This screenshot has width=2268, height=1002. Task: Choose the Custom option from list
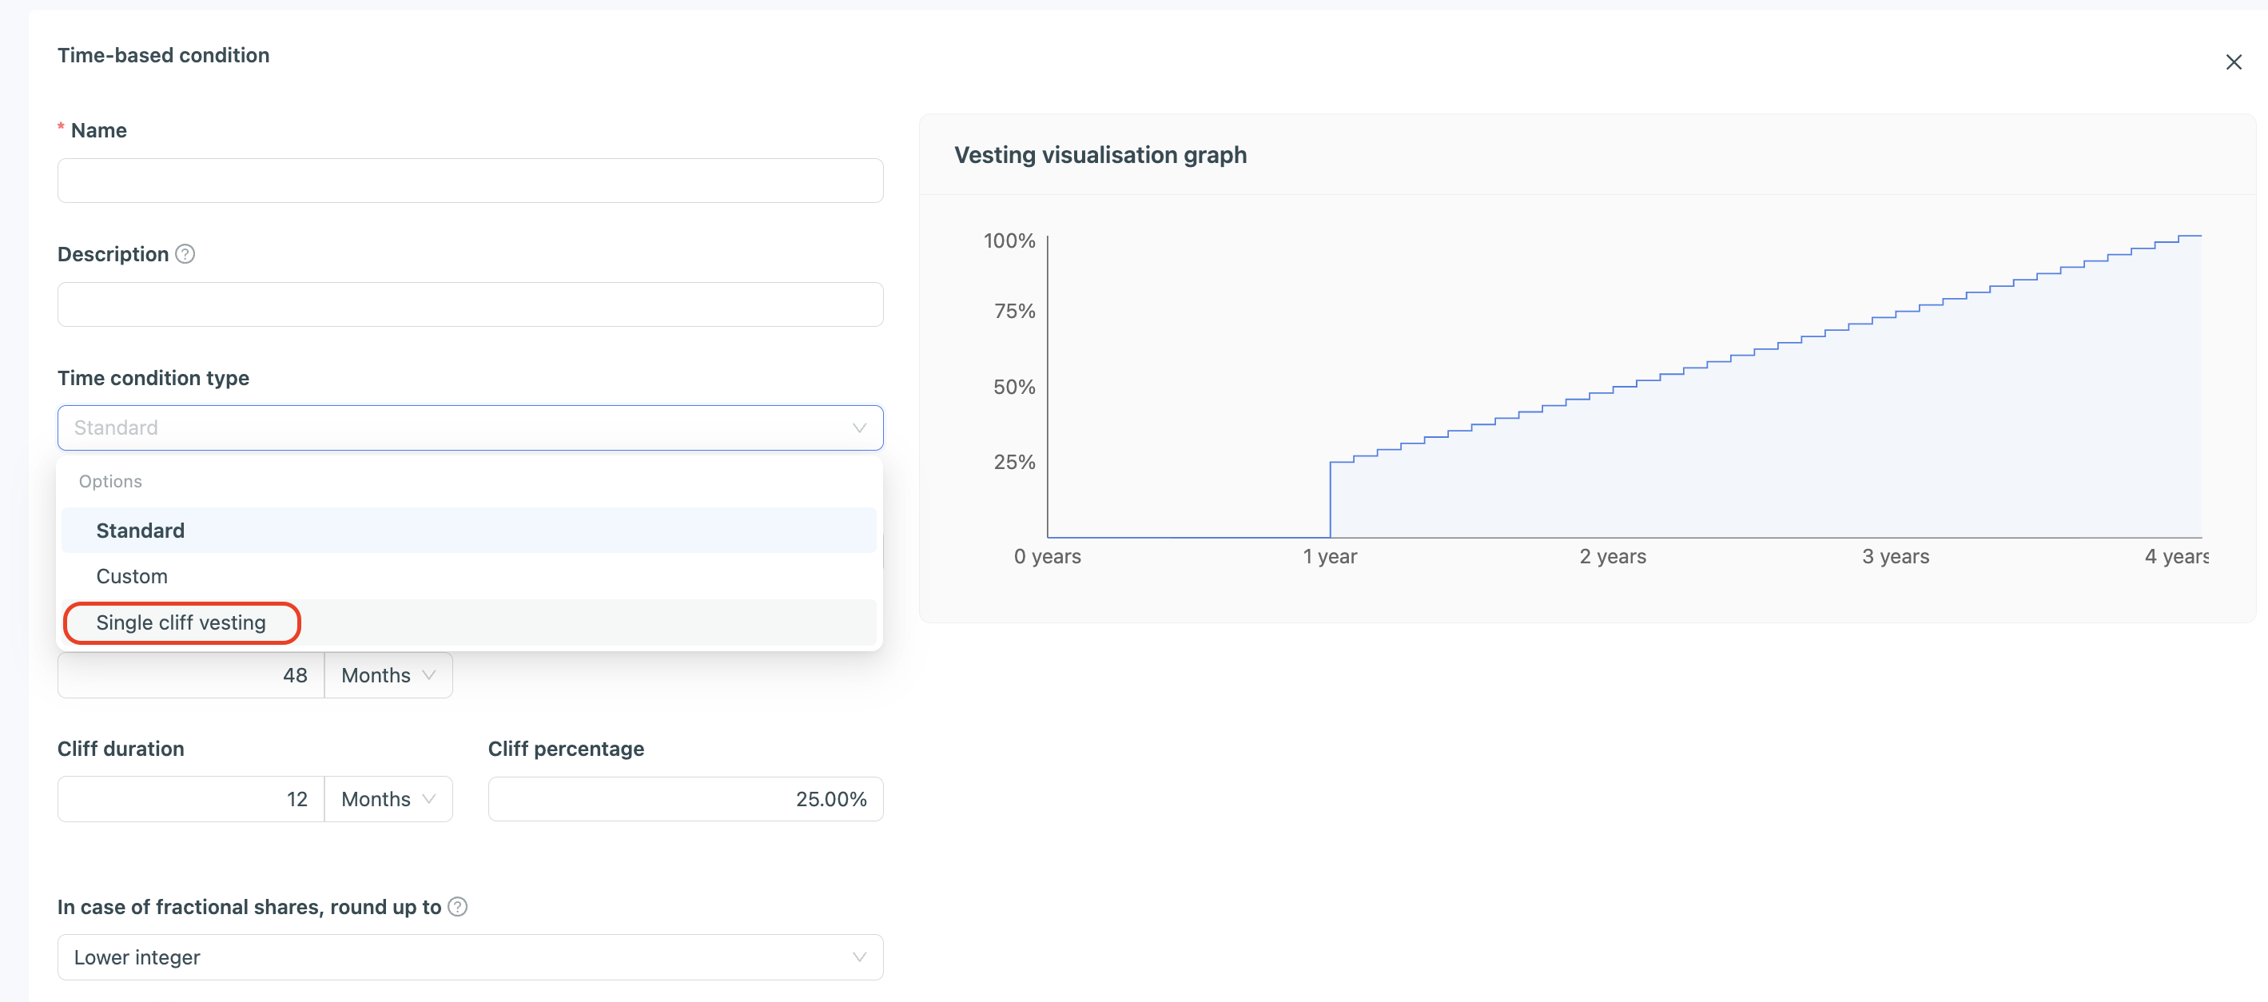[x=132, y=577]
